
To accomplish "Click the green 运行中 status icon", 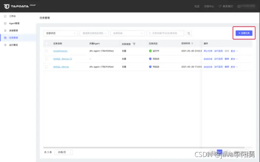I will coord(150,51).
